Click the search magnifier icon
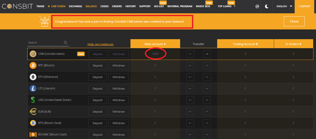316x139 pixels. pos(66,42)
